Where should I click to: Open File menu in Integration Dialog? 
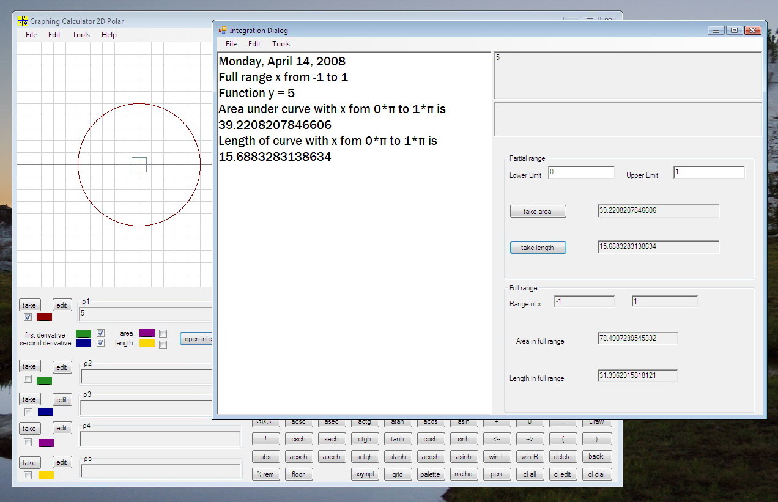tap(231, 44)
